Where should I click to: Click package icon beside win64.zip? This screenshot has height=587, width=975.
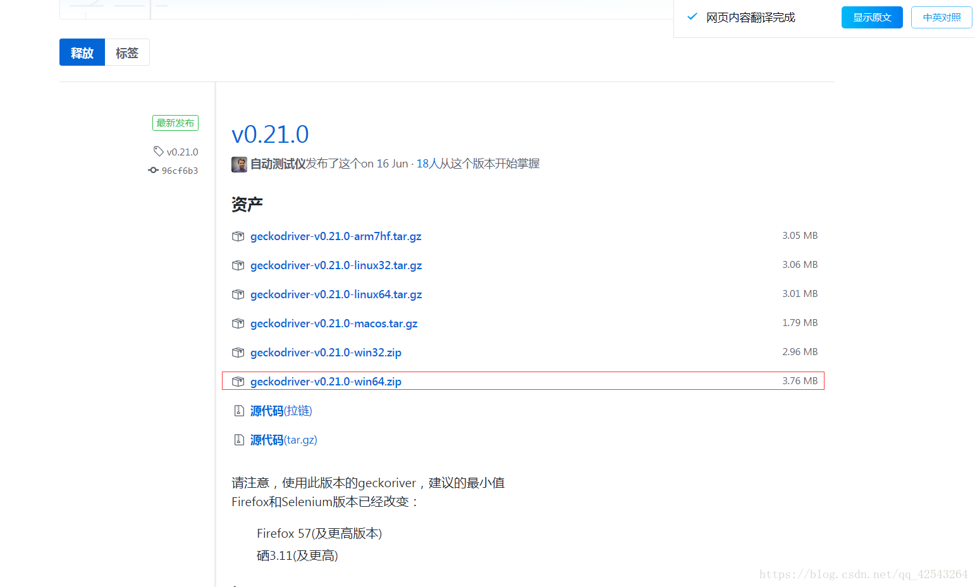pos(238,382)
